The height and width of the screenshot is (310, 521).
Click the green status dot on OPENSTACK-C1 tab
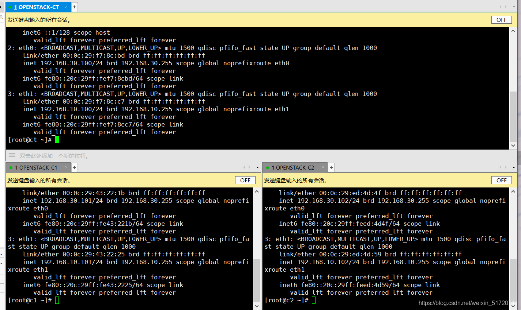[x=11, y=168]
